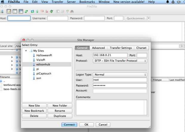Open Notification bell in menu bar
Screen dimensions: 185x132
167,2
